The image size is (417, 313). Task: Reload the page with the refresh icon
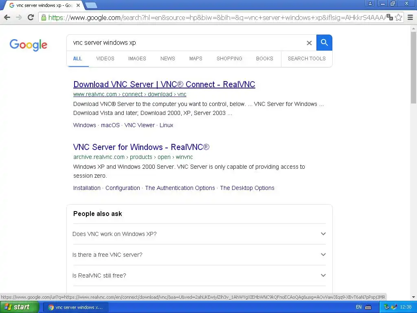[31, 18]
